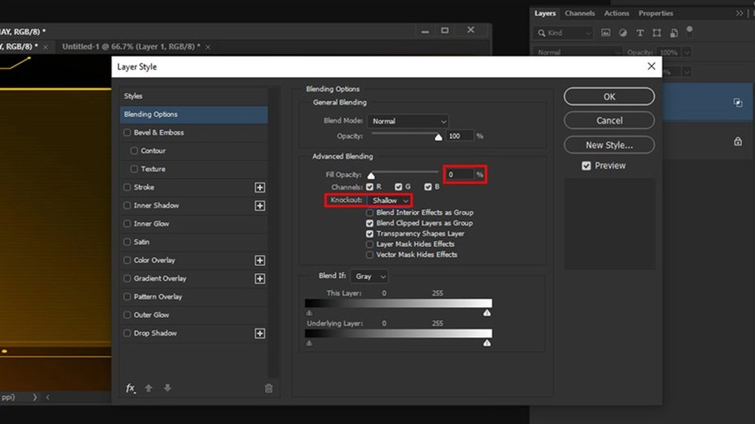The height and width of the screenshot is (424, 755).
Task: Delete effect trash icon in Layer Style
Action: 269,388
